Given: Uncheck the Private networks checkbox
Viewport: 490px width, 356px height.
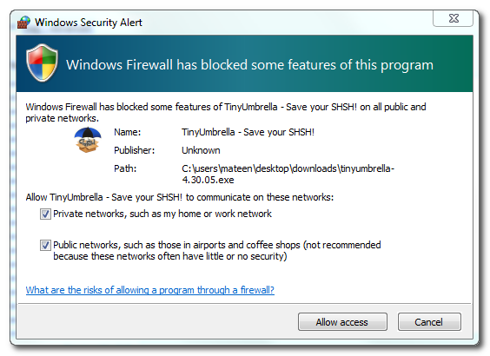Looking at the screenshot, I should pos(45,214).
